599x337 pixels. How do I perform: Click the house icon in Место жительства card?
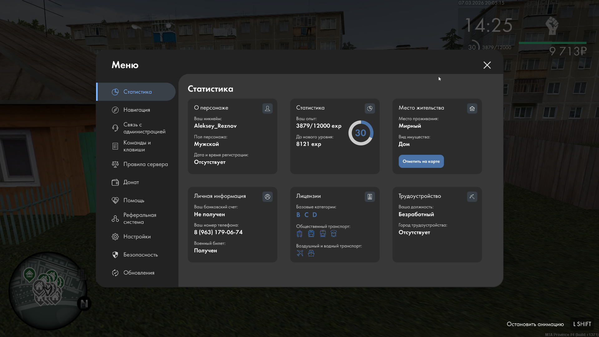pyautogui.click(x=472, y=108)
